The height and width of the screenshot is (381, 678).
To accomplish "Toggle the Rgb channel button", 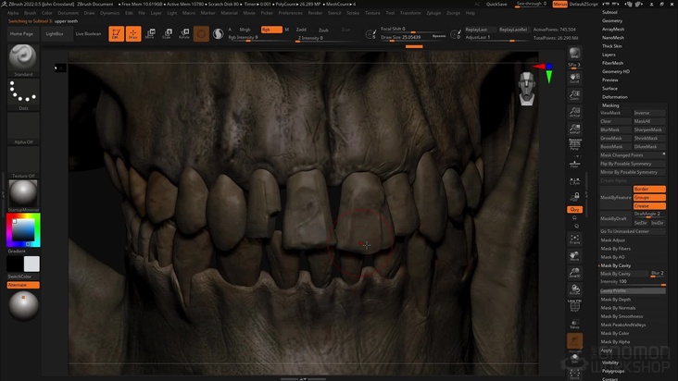I will [270, 30].
